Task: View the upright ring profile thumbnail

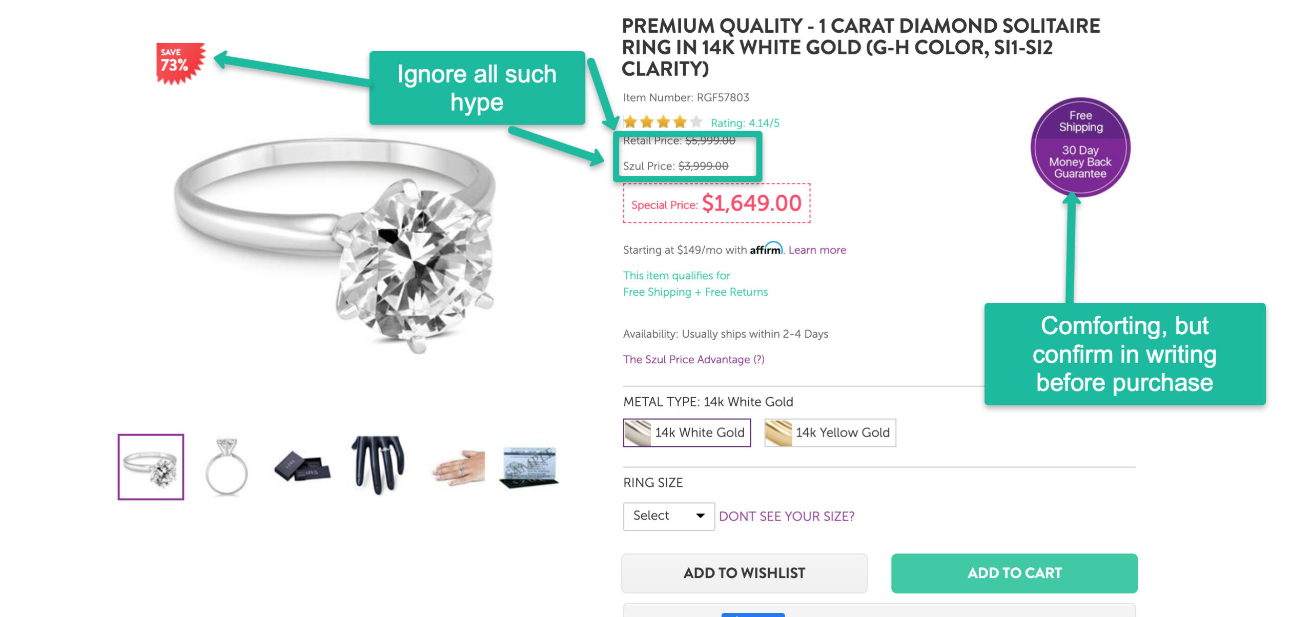Action: coord(227,467)
